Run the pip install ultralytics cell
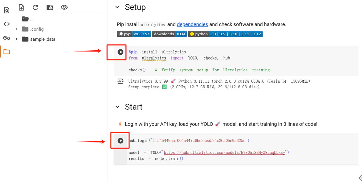Viewport: 362px width, 185px height. (120, 52)
